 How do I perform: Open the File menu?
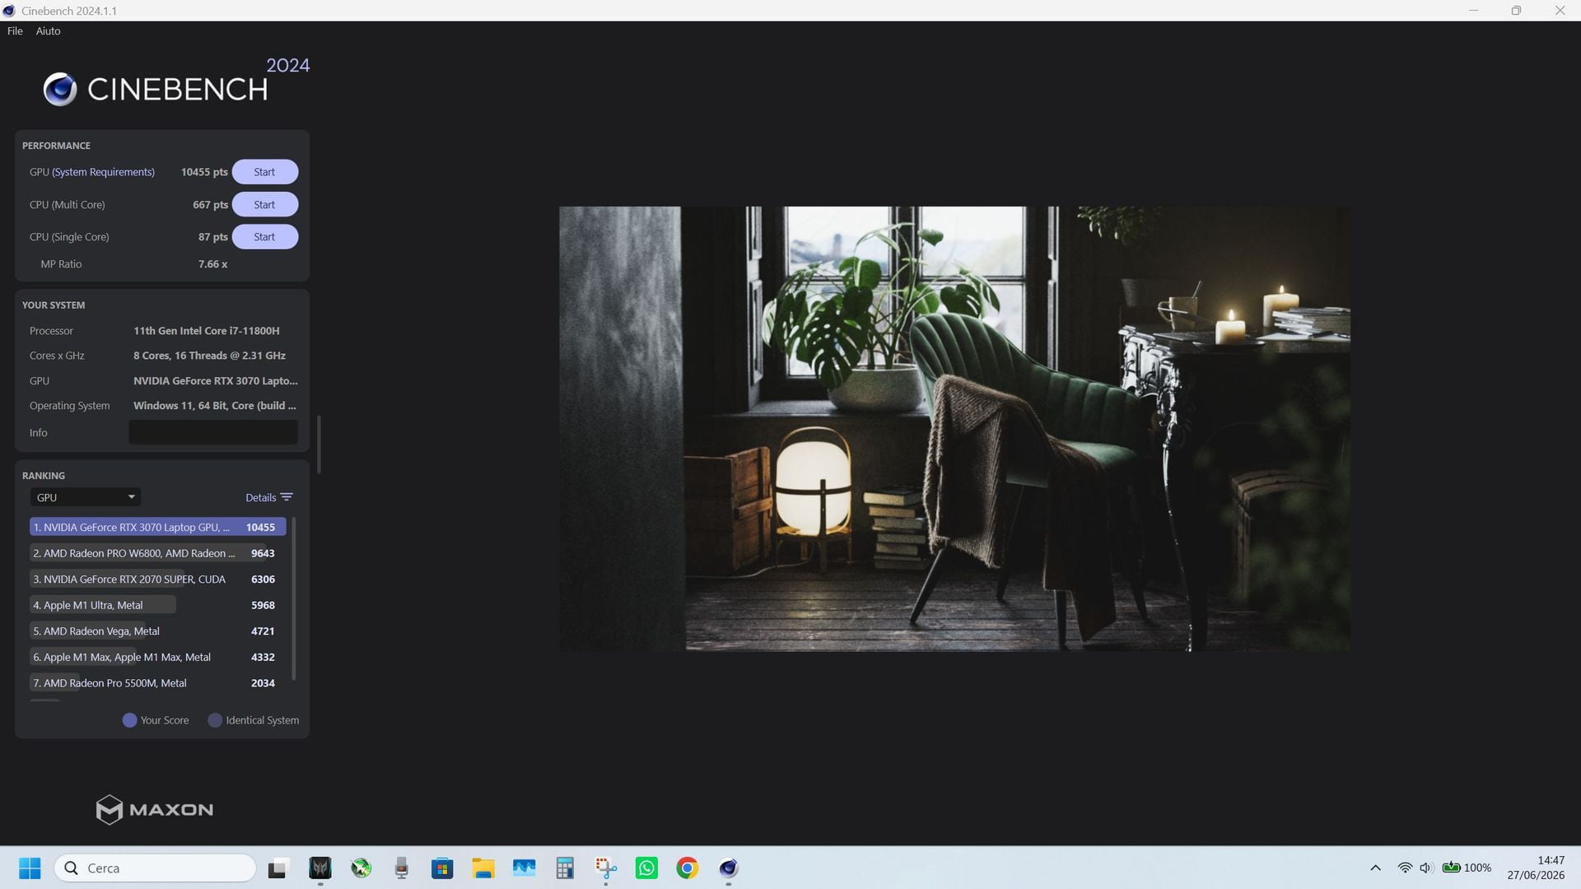(15, 31)
